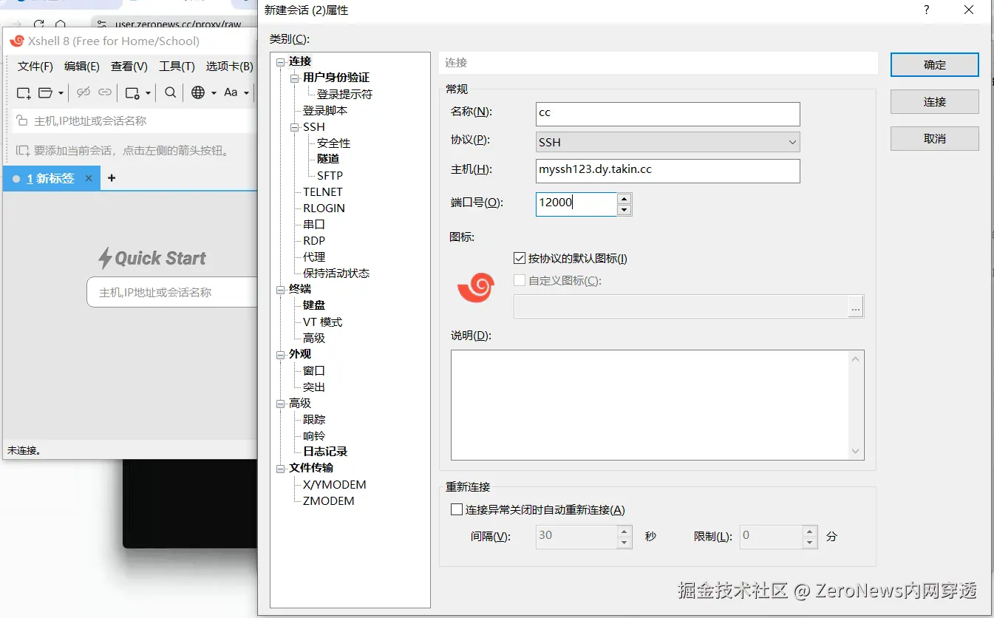The width and height of the screenshot is (994, 618).
Task: Click the 主机 host input field
Action: pos(668,171)
